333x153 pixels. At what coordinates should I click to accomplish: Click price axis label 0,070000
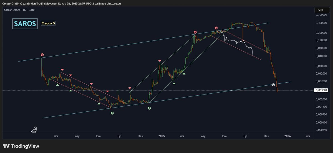321,48
